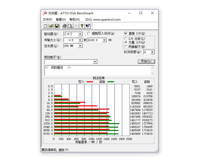Click the About help icon

click(82, 26)
